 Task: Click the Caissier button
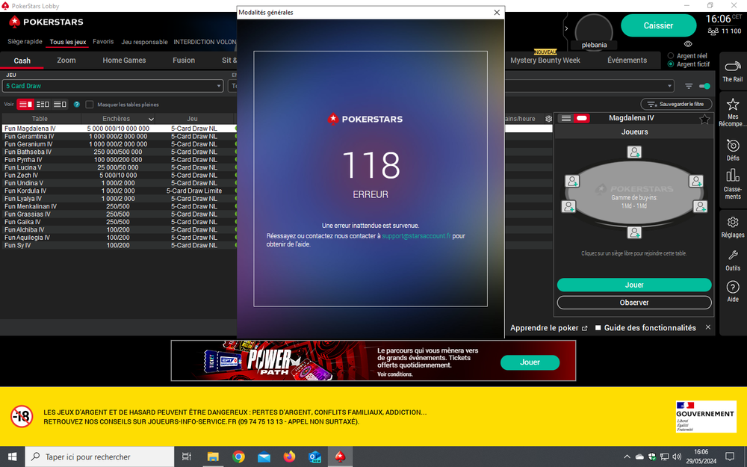click(658, 25)
